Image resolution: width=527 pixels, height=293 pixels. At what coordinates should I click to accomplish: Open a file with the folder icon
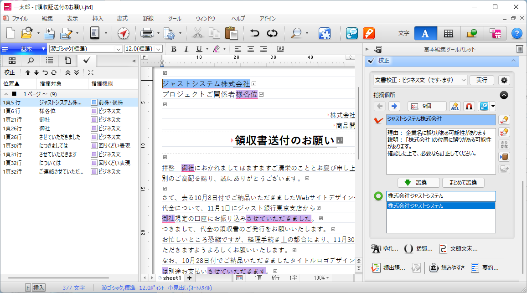26,33
